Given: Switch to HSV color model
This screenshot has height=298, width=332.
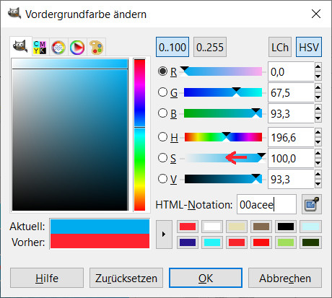Looking at the screenshot, I should (x=309, y=47).
